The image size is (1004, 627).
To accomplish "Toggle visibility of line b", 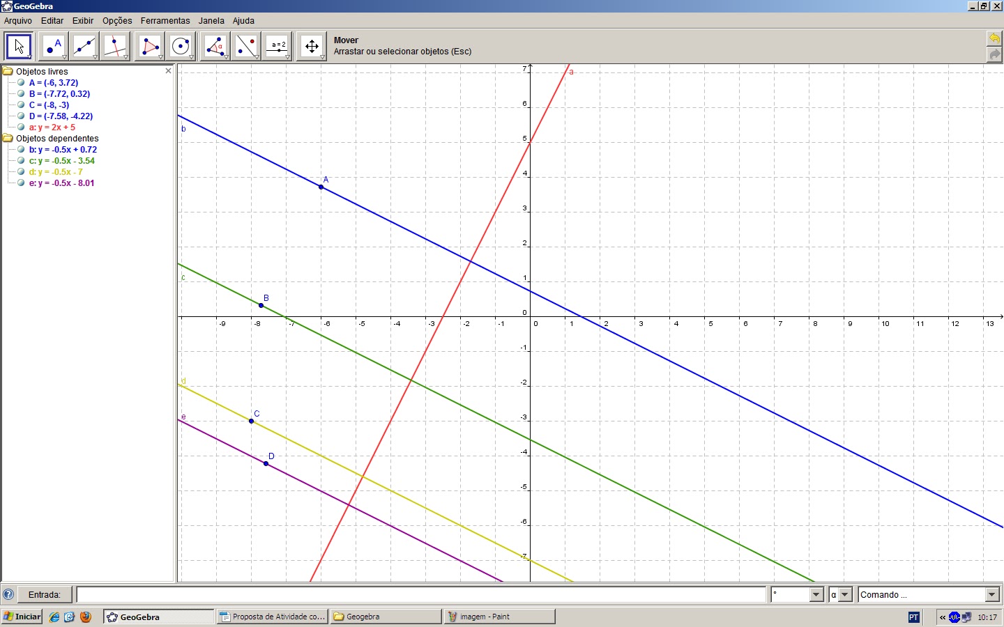I will 21,149.
